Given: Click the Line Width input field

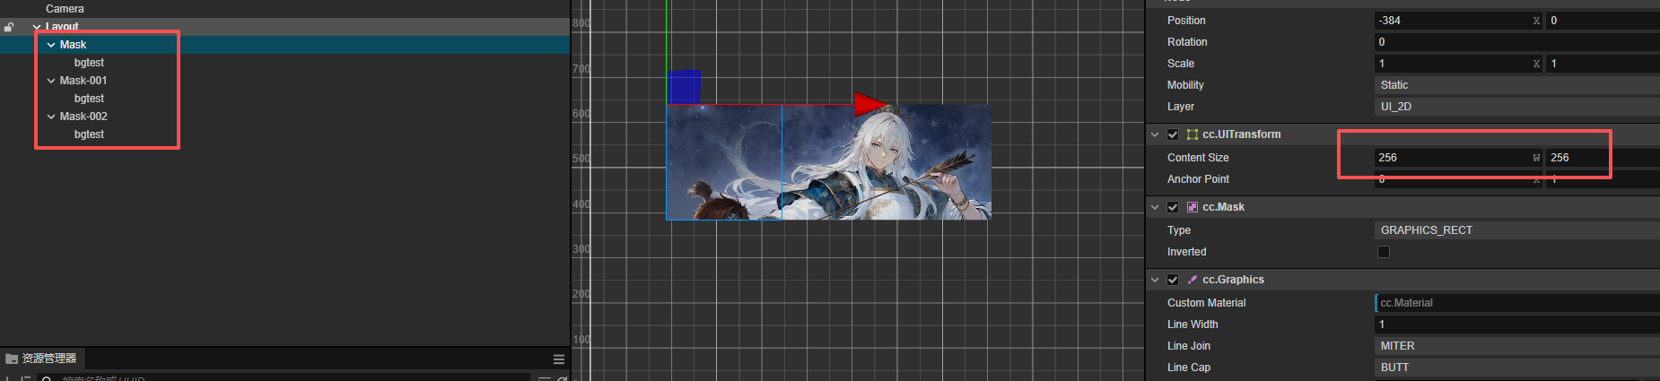Looking at the screenshot, I should click(x=1517, y=325).
